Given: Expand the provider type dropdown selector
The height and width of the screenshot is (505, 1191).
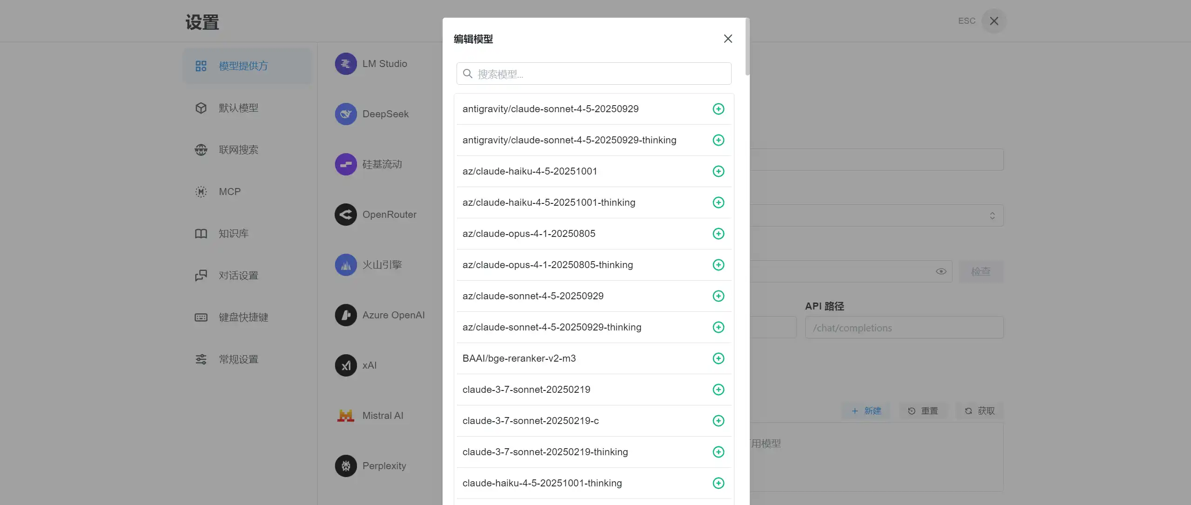Looking at the screenshot, I should tap(992, 215).
